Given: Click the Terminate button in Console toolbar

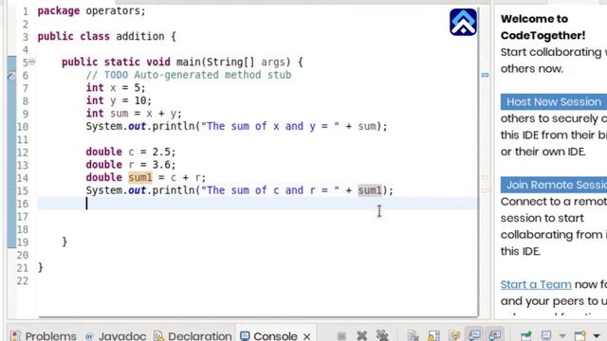Looking at the screenshot, I should (341, 335).
